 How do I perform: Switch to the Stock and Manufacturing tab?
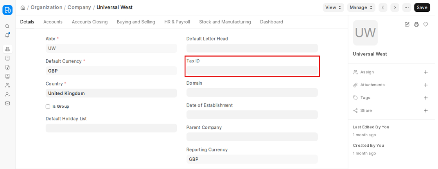225,22
